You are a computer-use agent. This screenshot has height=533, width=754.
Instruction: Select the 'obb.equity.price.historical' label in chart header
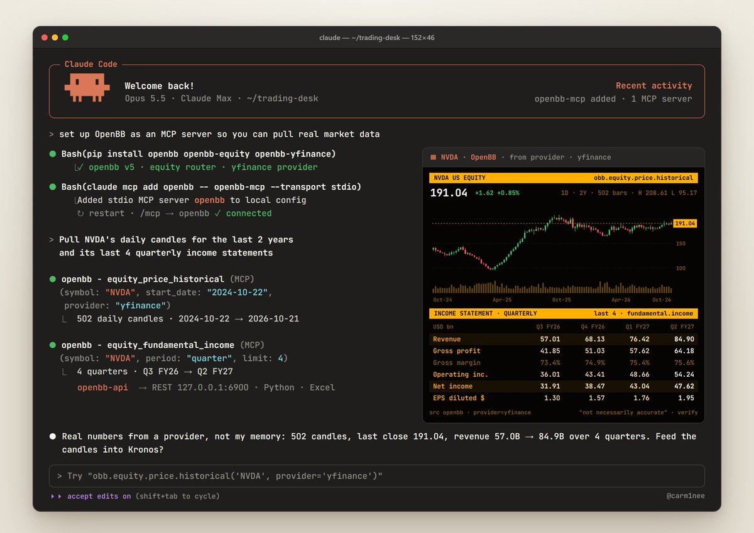(643, 178)
